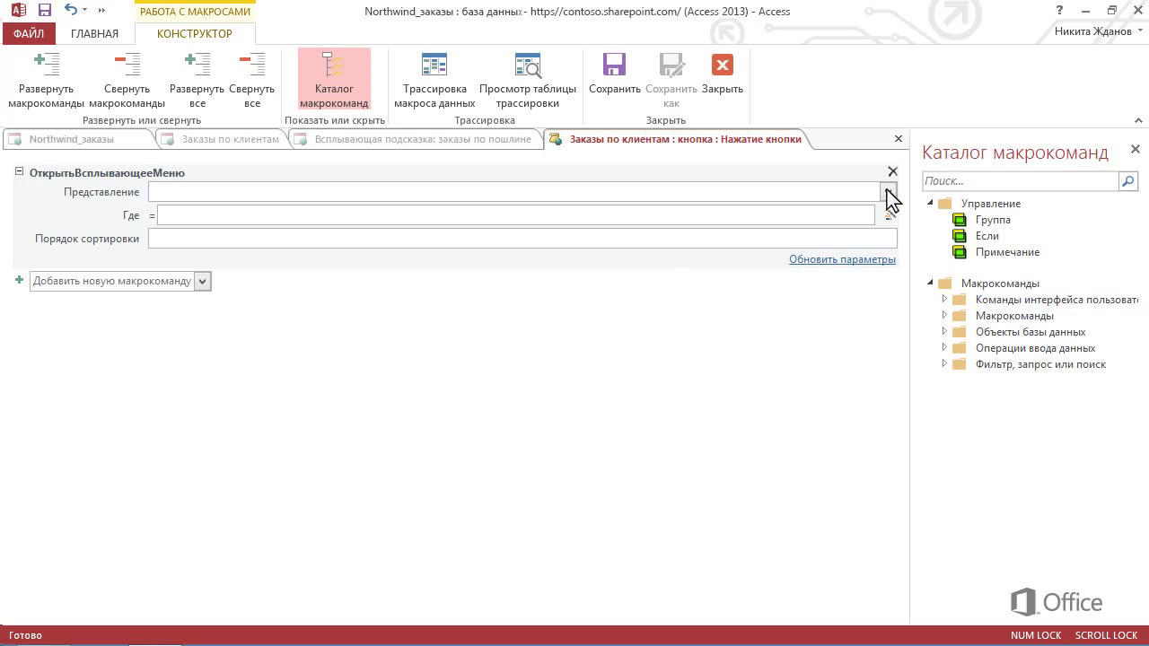1149x646 pixels.
Task: Undo with quick access toolbar arrow
Action: [x=70, y=11]
